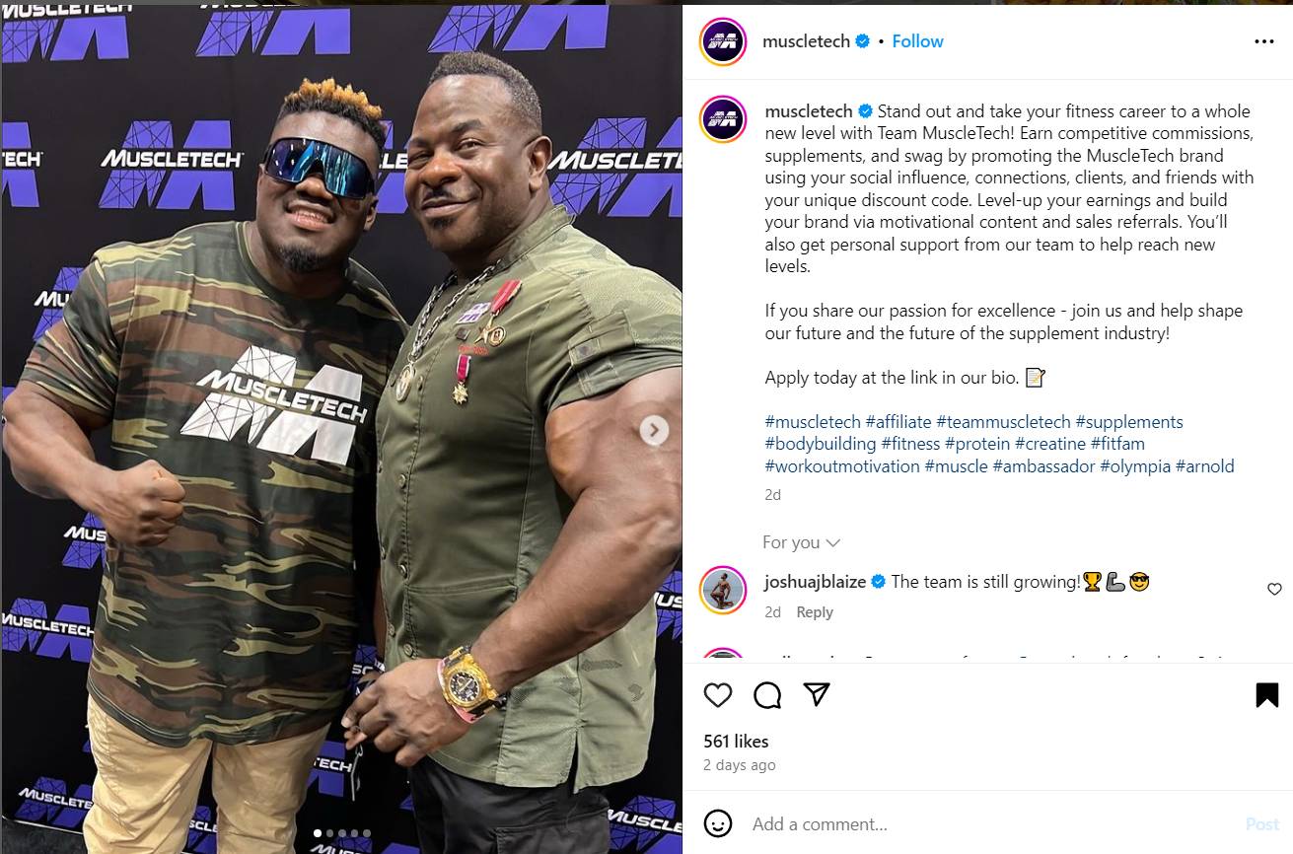Jump to second photo via carousel dot
Screen dimensions: 1293x854
coord(329,833)
